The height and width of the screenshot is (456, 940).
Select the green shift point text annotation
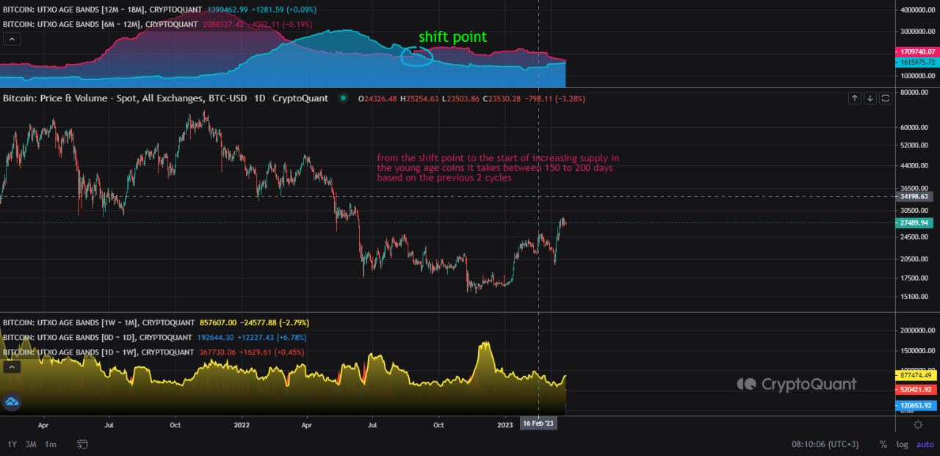[x=452, y=37]
